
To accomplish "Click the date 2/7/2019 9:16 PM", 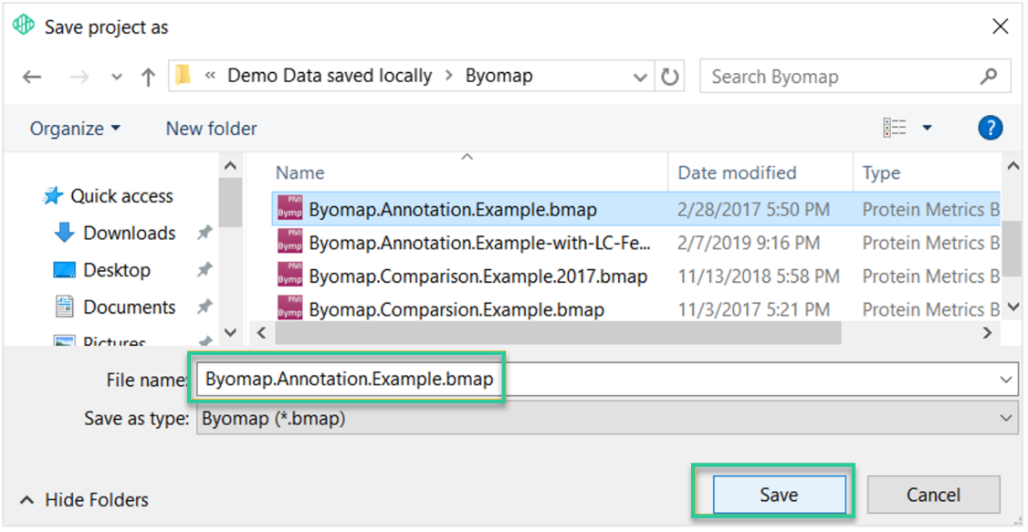I will (x=749, y=243).
